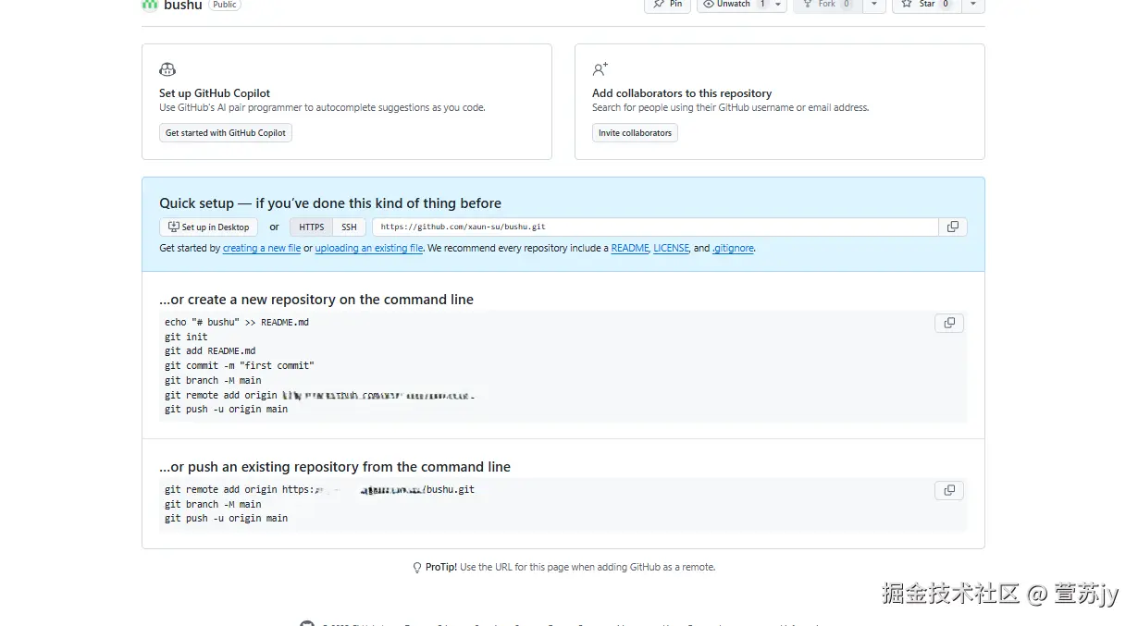The width and height of the screenshot is (1138, 626).
Task: Expand the fork options dropdown arrow
Action: pyautogui.click(x=874, y=5)
